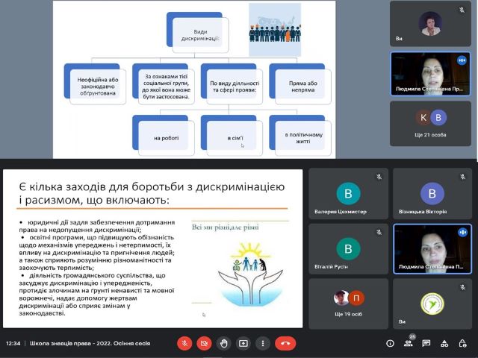Expand the 'Ще 21 особа' tile in upper screenshot

(430, 124)
